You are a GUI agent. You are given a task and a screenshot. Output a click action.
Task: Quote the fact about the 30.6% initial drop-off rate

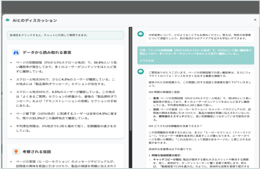tap(66, 67)
